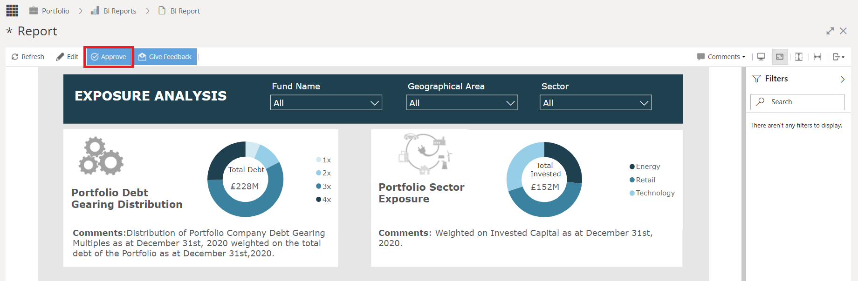Open the export dropdown icon
The height and width of the screenshot is (281, 858).
tap(838, 57)
